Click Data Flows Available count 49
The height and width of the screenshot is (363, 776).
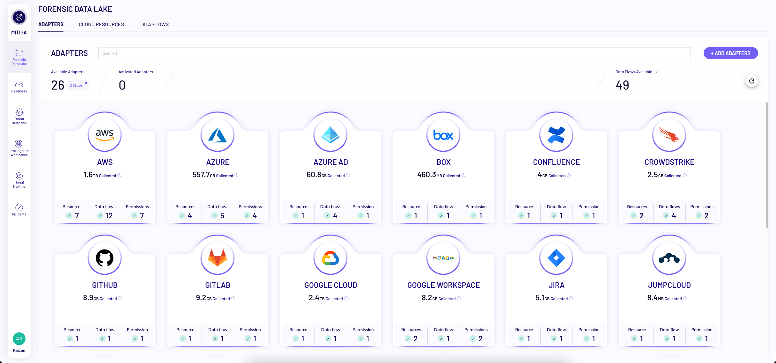pos(622,85)
